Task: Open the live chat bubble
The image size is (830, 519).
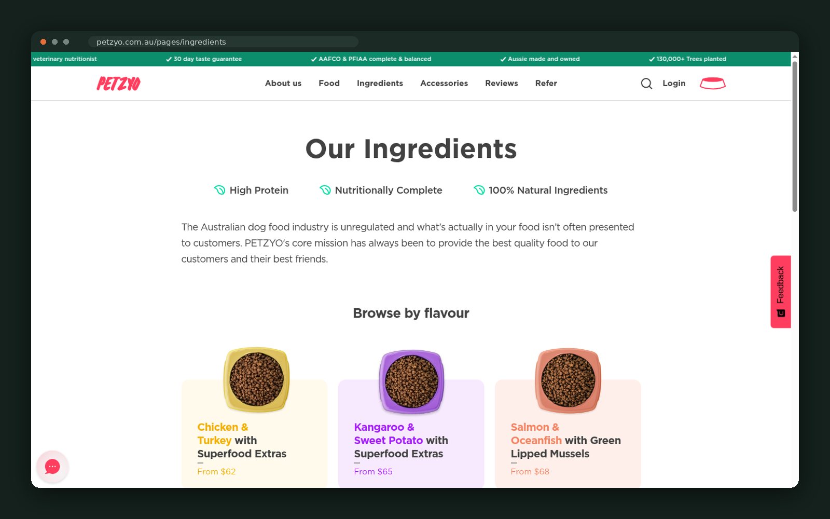Action: pos(52,467)
